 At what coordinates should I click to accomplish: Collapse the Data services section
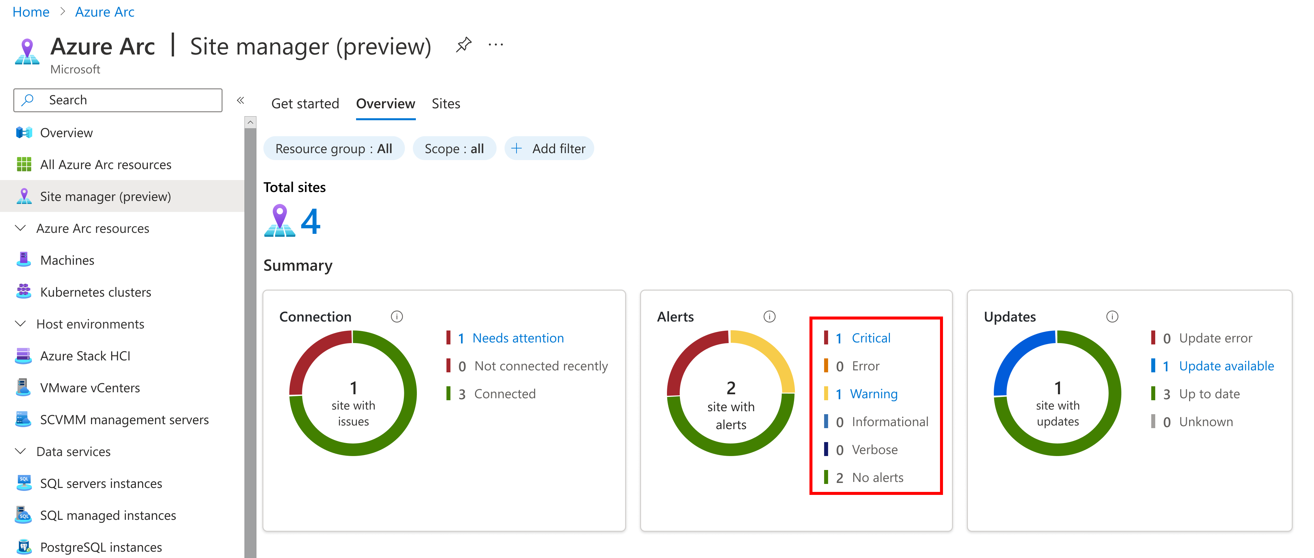(20, 451)
